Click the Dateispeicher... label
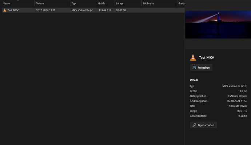This screenshot has height=145, width=251. (199, 96)
